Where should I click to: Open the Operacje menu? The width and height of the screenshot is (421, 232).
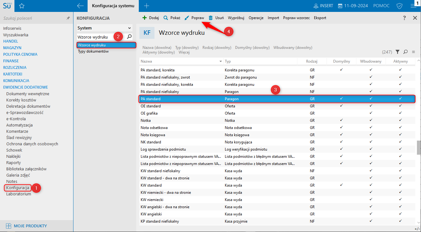256,18
